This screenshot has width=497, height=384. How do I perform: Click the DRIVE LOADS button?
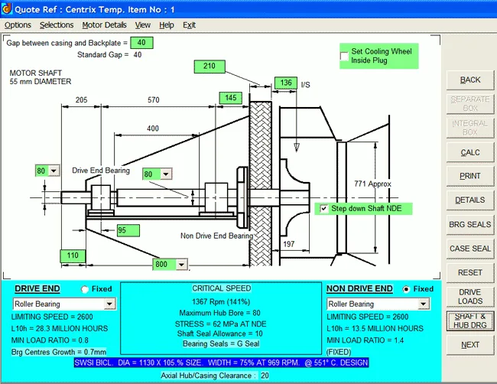(470, 297)
